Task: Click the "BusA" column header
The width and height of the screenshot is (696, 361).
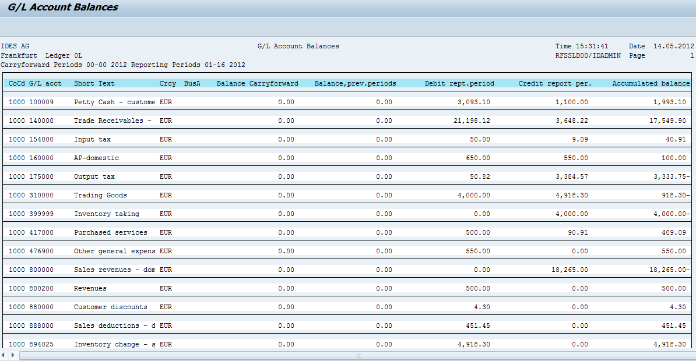Action: pos(191,83)
